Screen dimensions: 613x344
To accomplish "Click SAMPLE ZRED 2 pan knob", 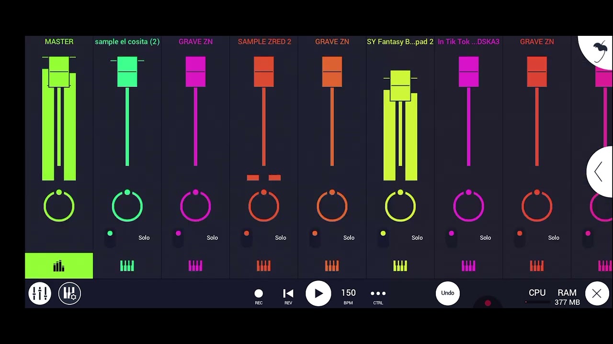I will [x=263, y=206].
